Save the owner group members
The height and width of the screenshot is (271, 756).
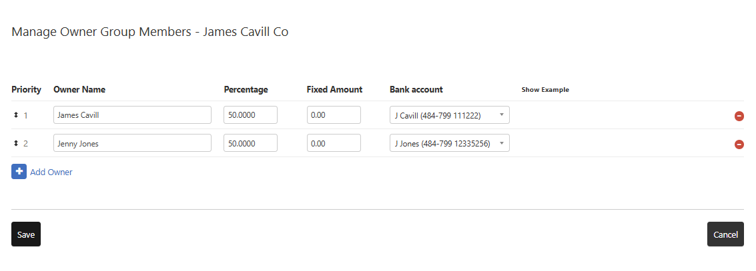[x=26, y=234]
